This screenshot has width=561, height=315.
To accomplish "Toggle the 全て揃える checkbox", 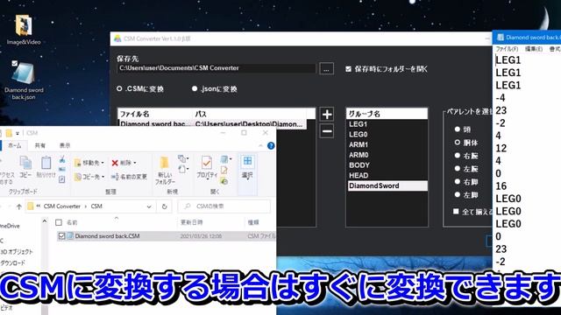I will (x=456, y=212).
